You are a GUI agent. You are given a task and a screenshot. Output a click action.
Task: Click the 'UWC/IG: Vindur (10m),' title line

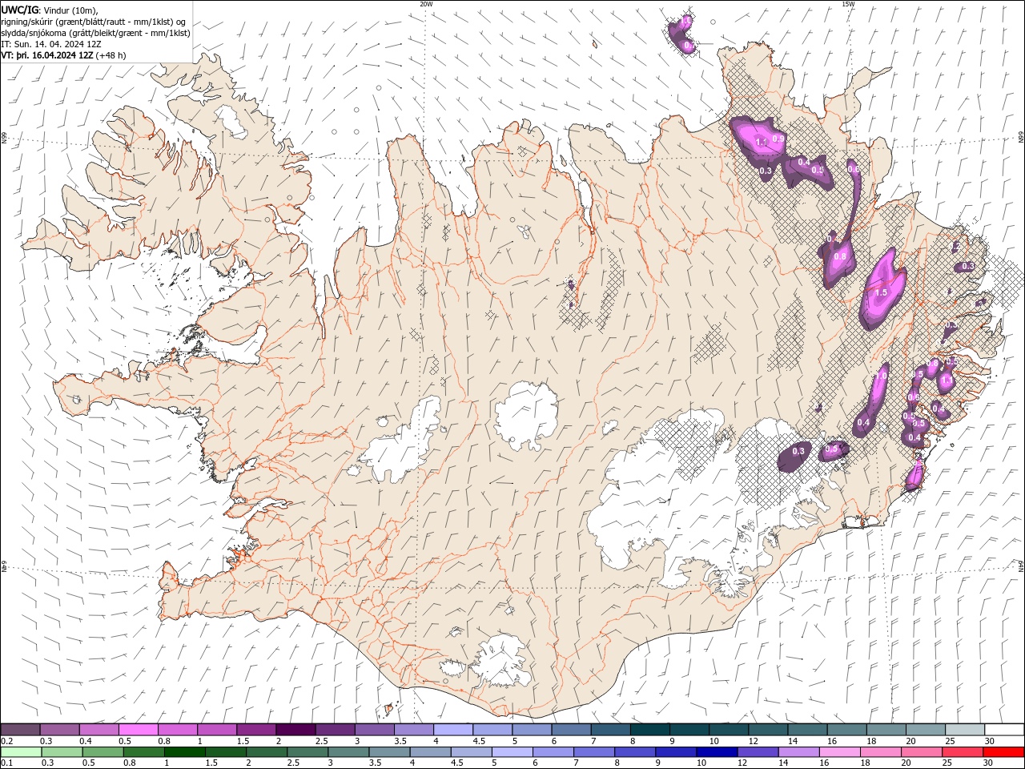click(x=49, y=10)
